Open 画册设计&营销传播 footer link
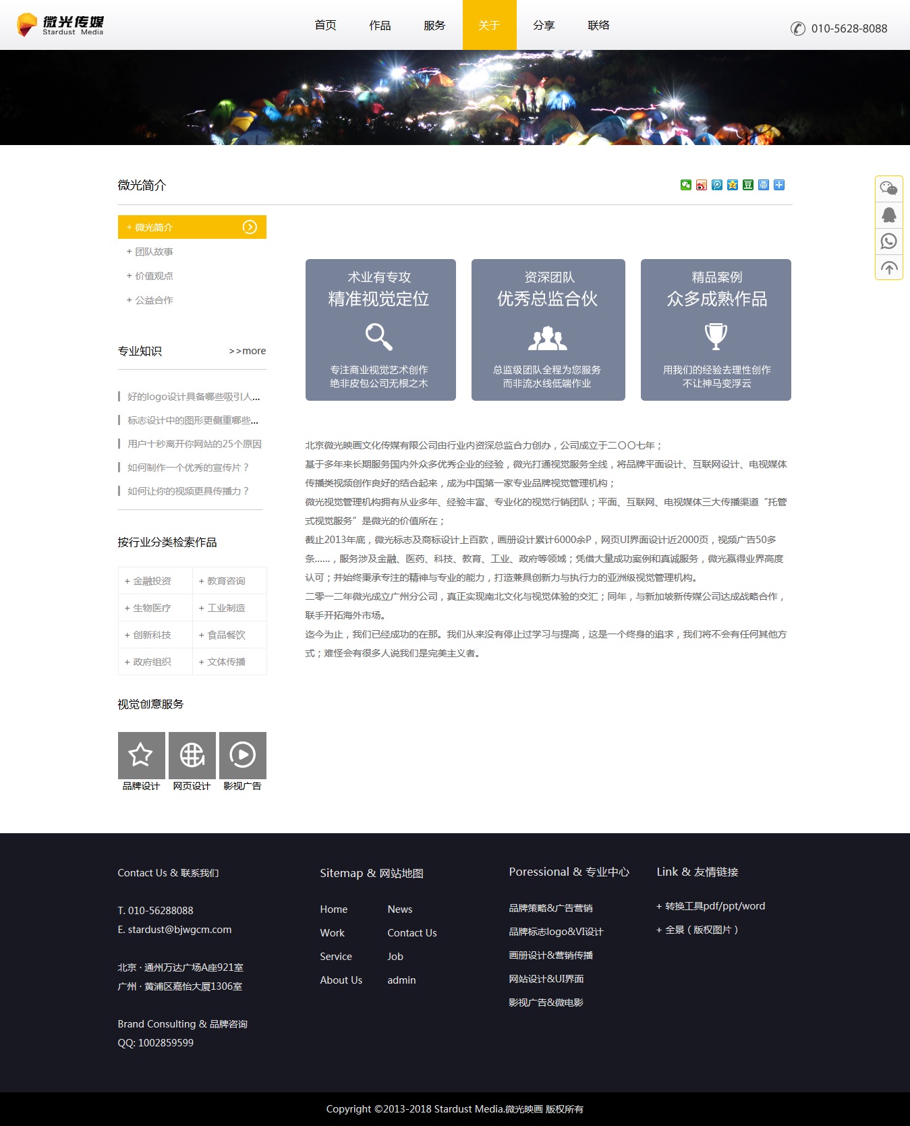 click(x=551, y=955)
